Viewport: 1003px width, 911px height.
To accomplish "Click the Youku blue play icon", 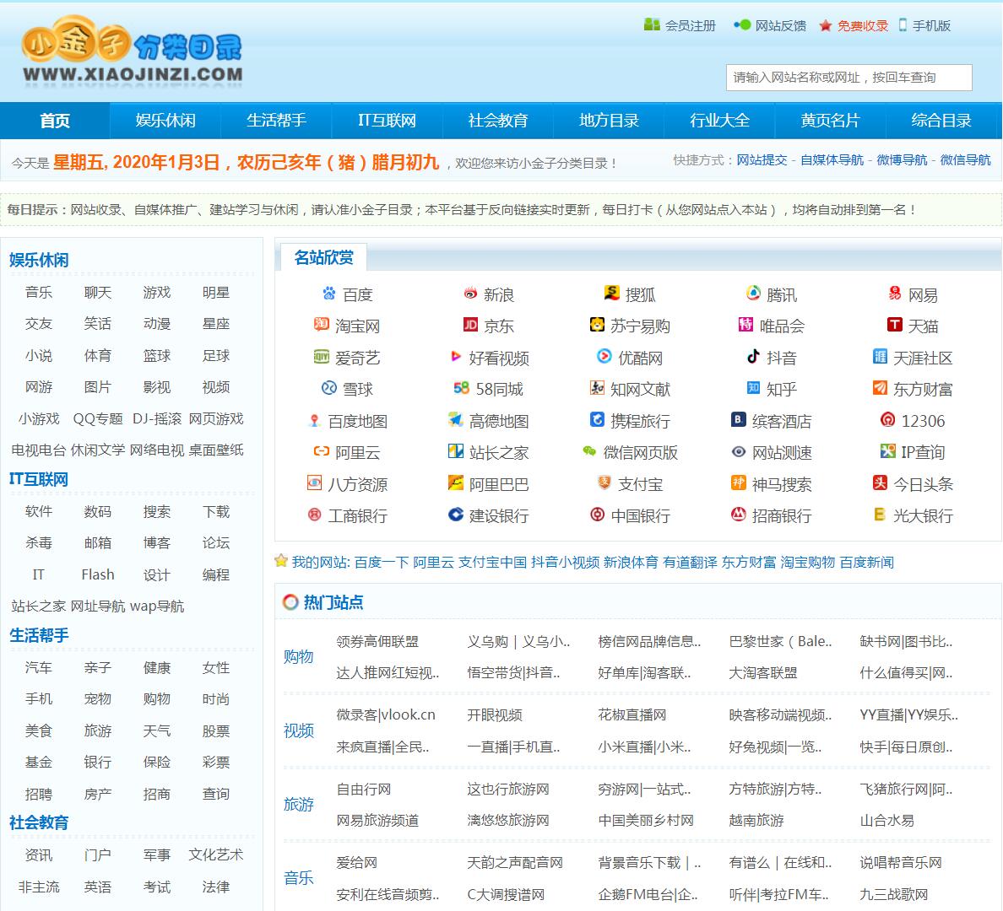I will tap(604, 356).
